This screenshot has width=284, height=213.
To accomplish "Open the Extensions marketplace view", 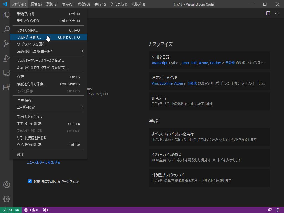I will 6,87.
